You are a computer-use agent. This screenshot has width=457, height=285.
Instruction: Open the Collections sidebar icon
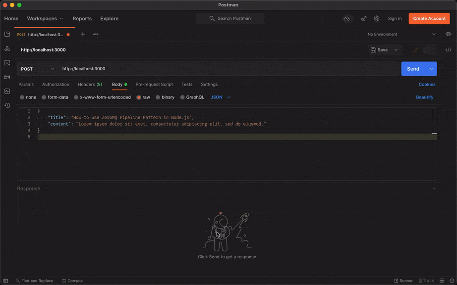coord(7,34)
